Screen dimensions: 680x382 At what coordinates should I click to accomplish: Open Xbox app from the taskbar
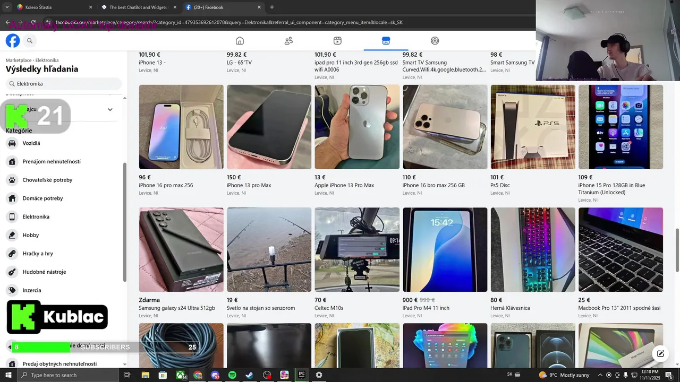(x=181, y=375)
